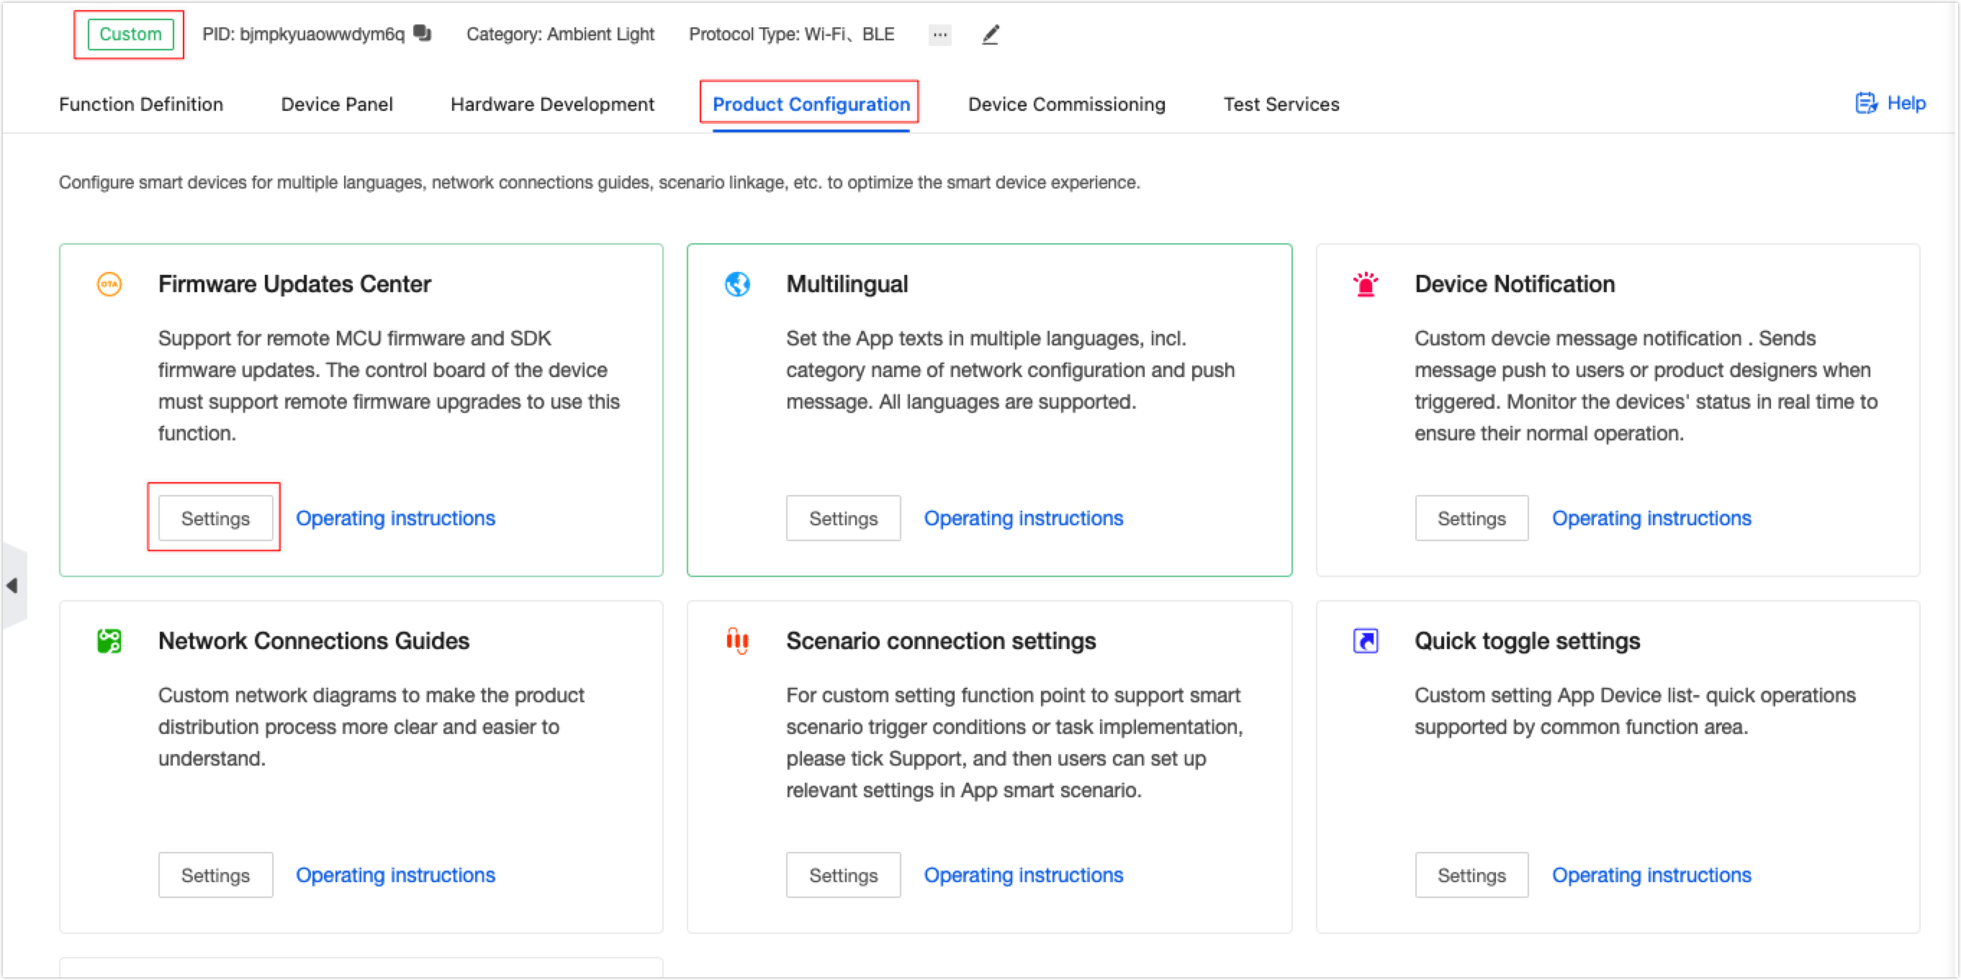Click the OTA Firmware Updates Center icon
Image resolution: width=1961 pixels, height=980 pixels.
pos(109,283)
